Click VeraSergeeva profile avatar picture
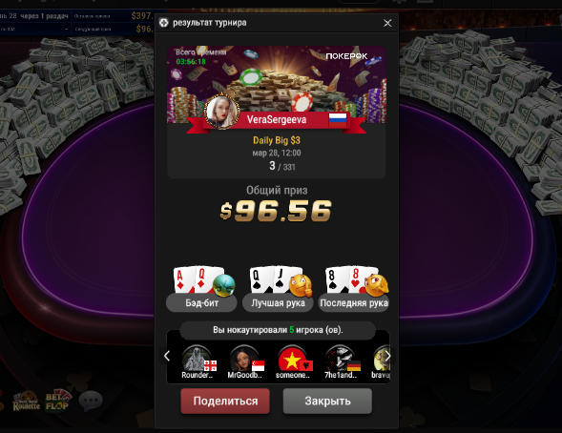The width and height of the screenshot is (562, 433). click(221, 112)
